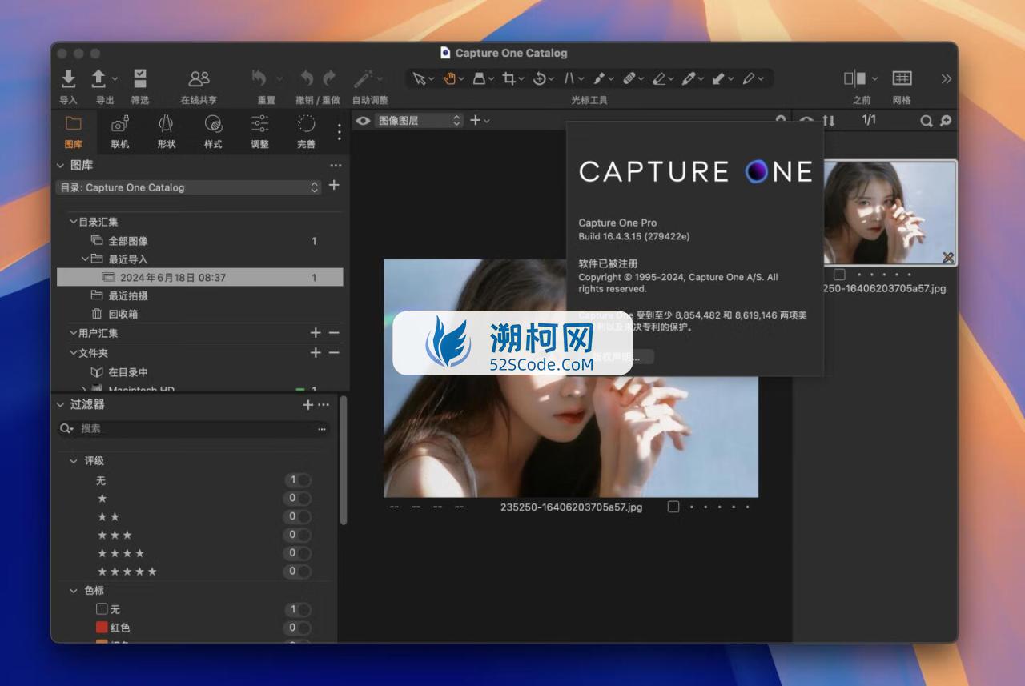Toggle the one-star rating filter
Image resolution: width=1025 pixels, height=686 pixels.
point(298,499)
